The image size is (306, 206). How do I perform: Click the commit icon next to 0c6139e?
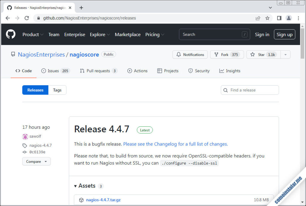click(25, 152)
